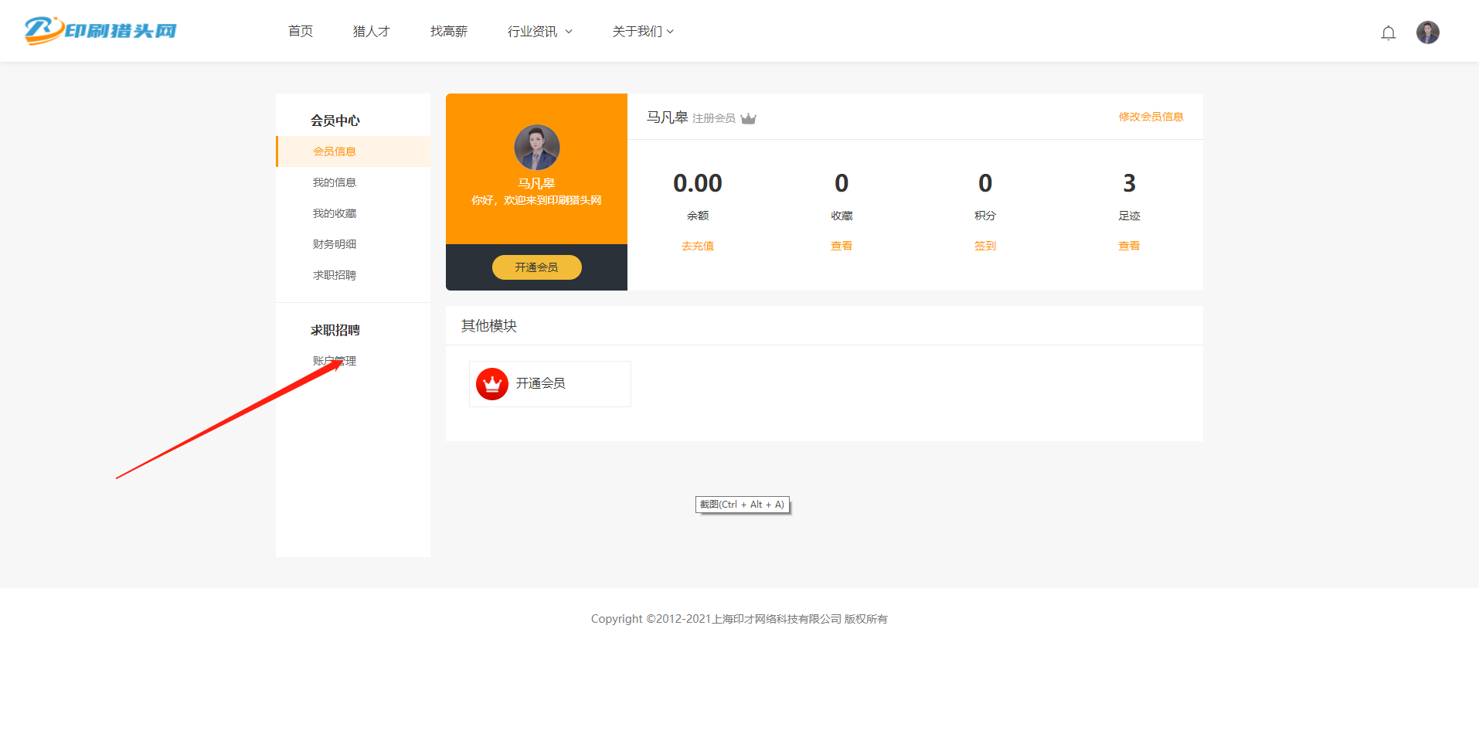Select 我的收藏 in sidebar

click(335, 213)
